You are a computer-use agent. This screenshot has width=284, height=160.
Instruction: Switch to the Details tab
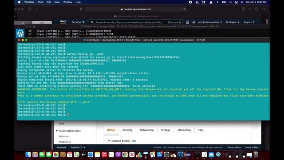coord(111,130)
